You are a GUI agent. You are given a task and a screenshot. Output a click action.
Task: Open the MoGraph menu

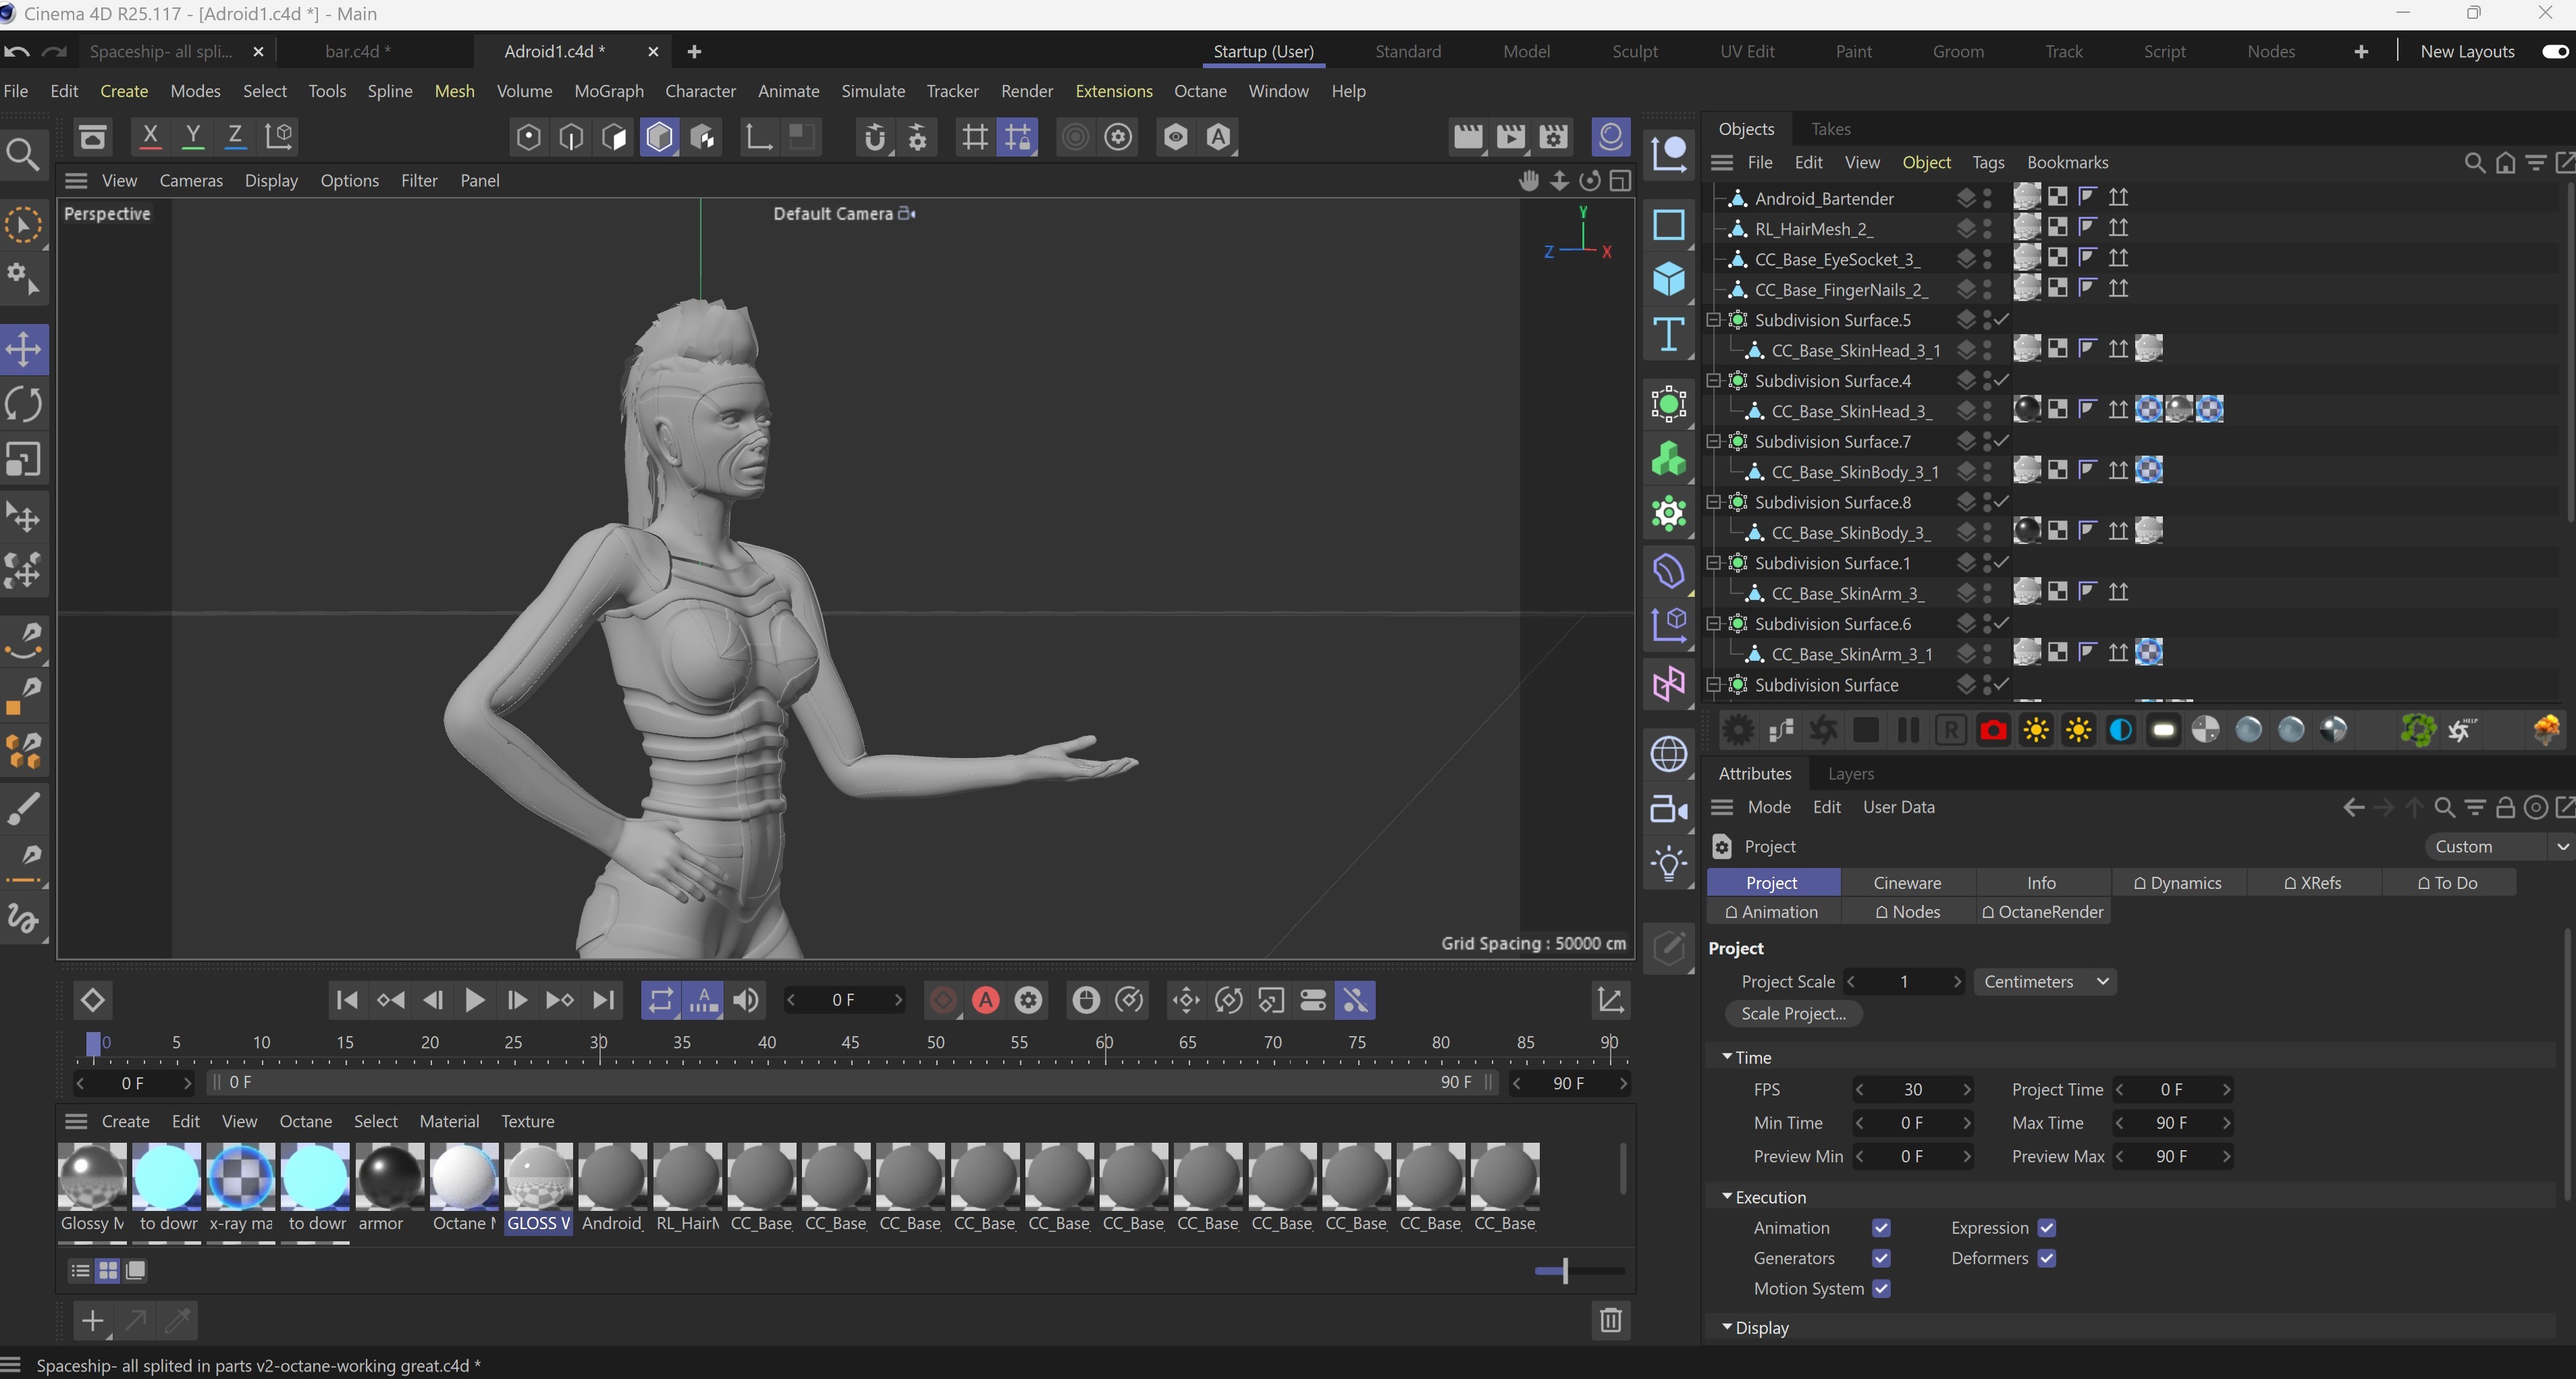click(608, 91)
